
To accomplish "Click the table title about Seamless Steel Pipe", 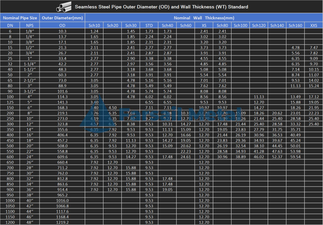I will [x=161, y=7].
